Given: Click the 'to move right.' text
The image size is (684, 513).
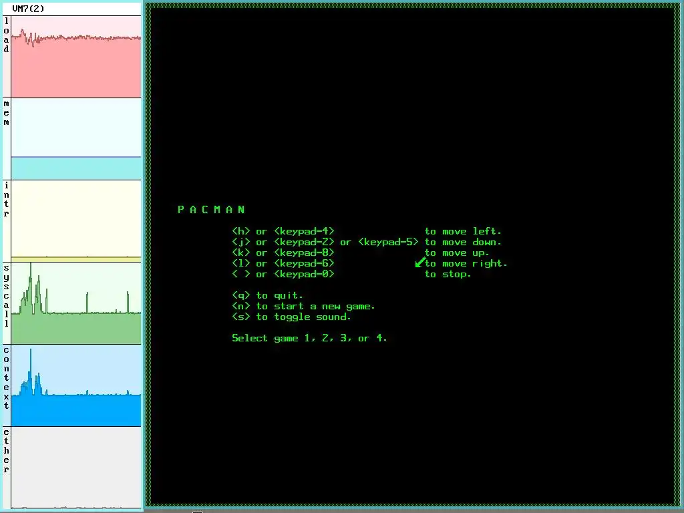Looking at the screenshot, I should [466, 263].
